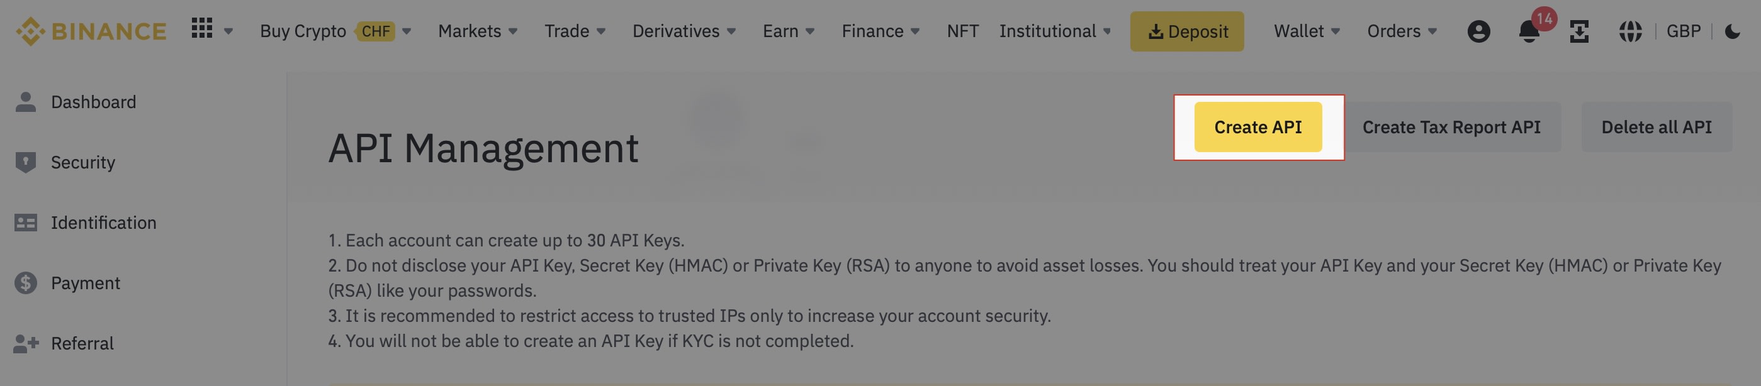This screenshot has width=1761, height=386.
Task: Open the globe language selector icon
Action: click(1629, 31)
